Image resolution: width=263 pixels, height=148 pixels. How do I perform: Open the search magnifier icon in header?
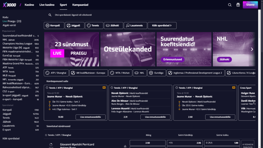230,5
